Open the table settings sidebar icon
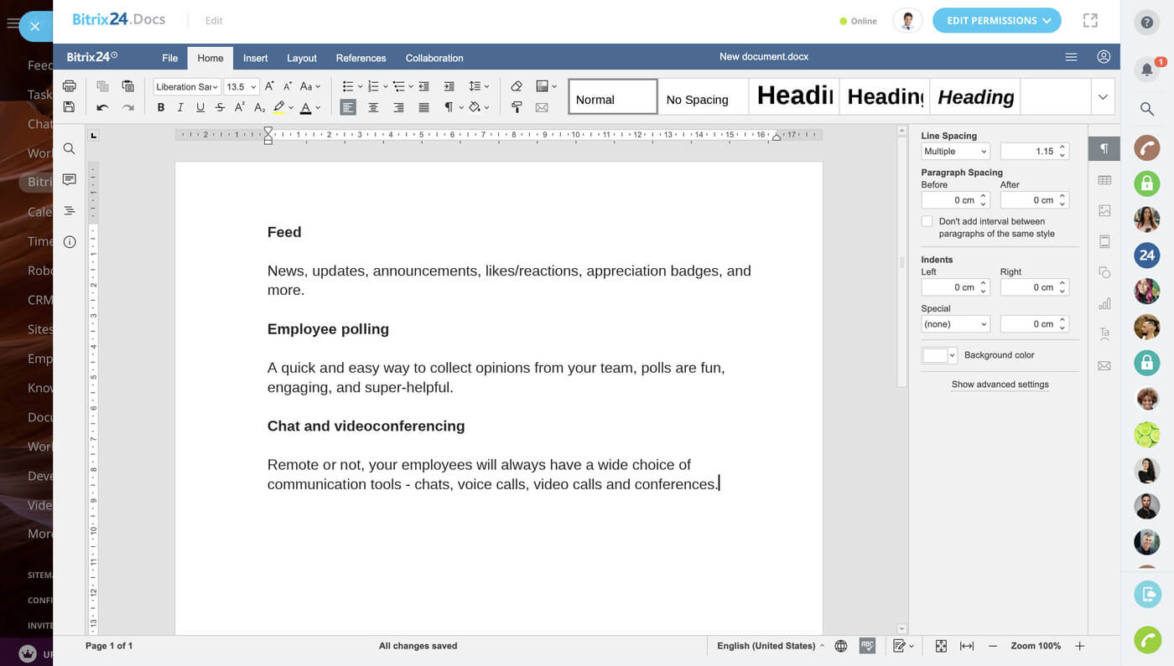Viewport: 1174px width, 666px height. coord(1104,180)
